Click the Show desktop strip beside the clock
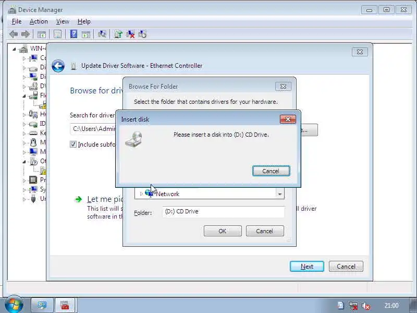417x313 pixels. (x=413, y=306)
